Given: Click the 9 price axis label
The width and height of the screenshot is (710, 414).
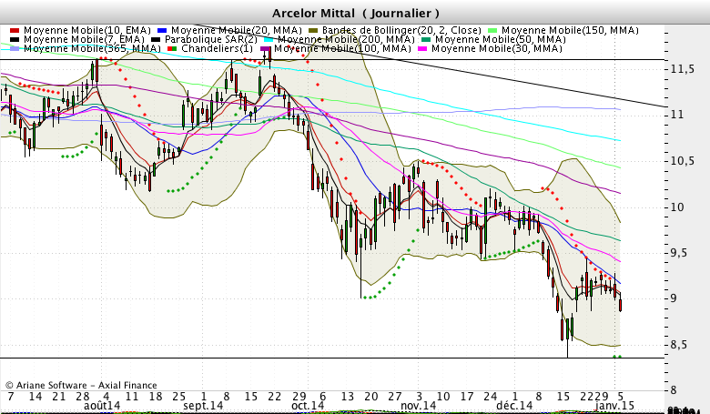Looking at the screenshot, I should pos(674,298).
